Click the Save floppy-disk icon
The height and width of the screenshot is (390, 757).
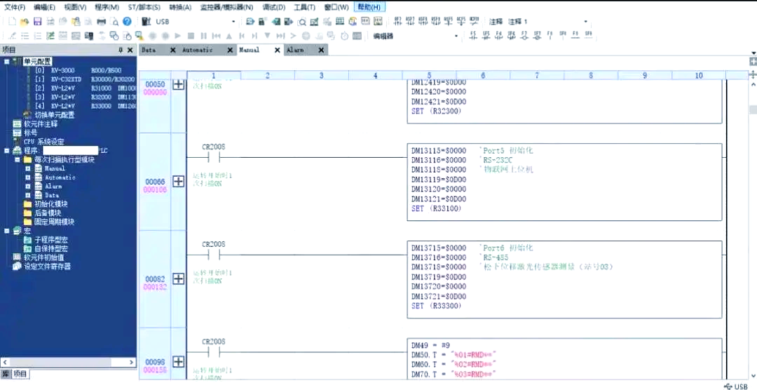[38, 21]
